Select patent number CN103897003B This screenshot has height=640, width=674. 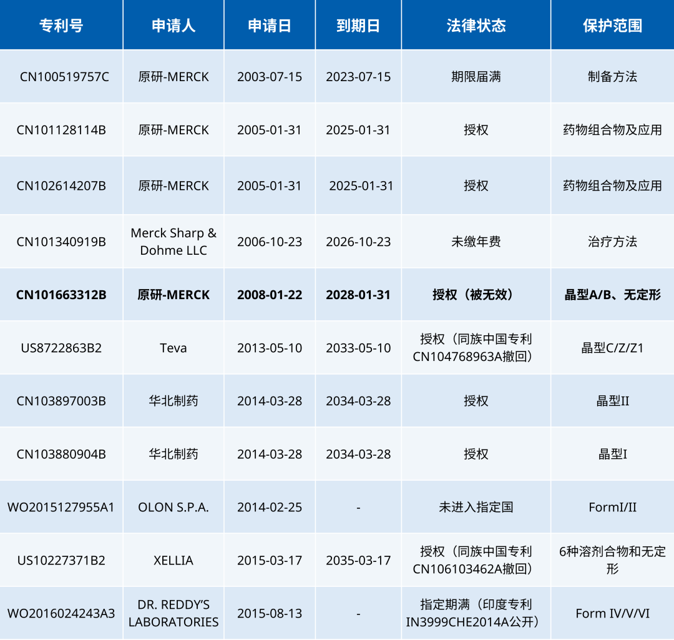click(61, 401)
